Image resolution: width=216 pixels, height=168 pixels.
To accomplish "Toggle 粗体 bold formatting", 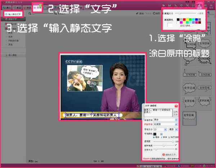I will click(x=155, y=138).
